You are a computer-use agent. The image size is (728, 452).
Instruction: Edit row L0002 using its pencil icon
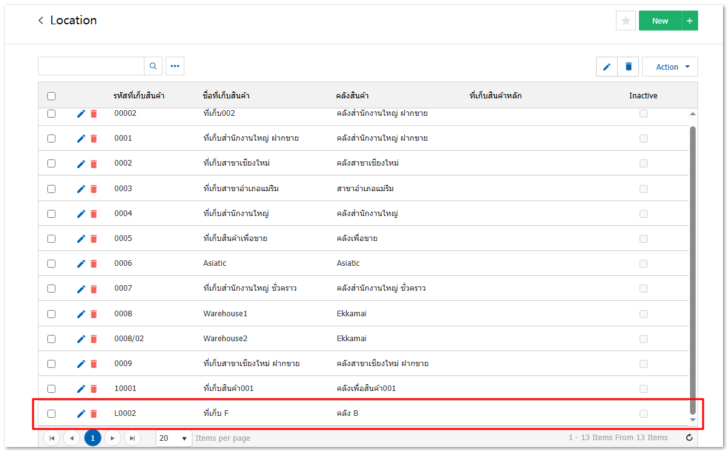coord(81,413)
